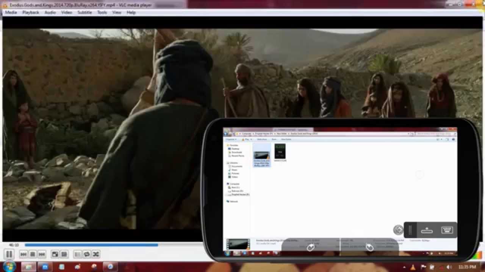This screenshot has height=272, width=485.
Task: Click the 11:35 PM clock
Action: click(467, 267)
